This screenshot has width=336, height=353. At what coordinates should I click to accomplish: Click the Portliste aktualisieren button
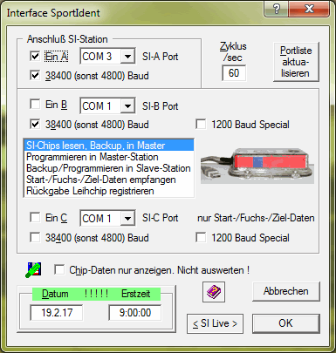pos(296,62)
